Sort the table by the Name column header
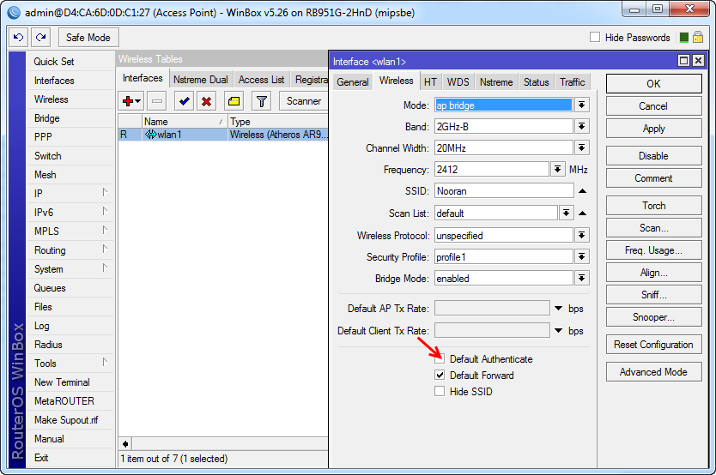 tap(184, 121)
